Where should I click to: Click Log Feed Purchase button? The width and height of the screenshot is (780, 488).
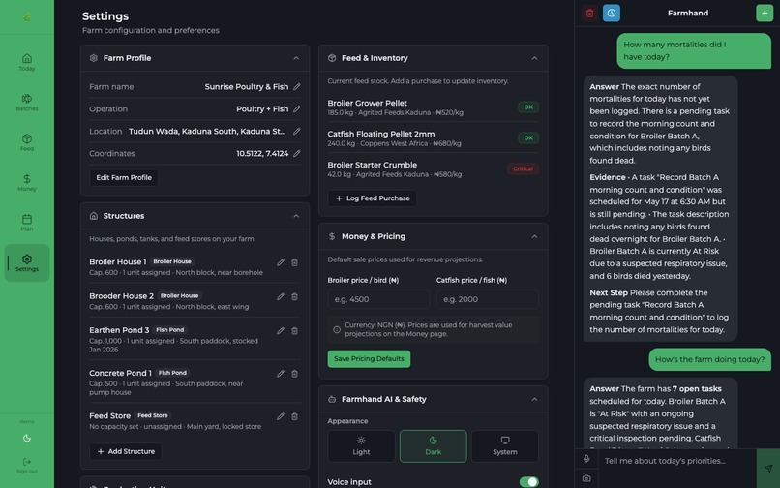click(x=372, y=198)
